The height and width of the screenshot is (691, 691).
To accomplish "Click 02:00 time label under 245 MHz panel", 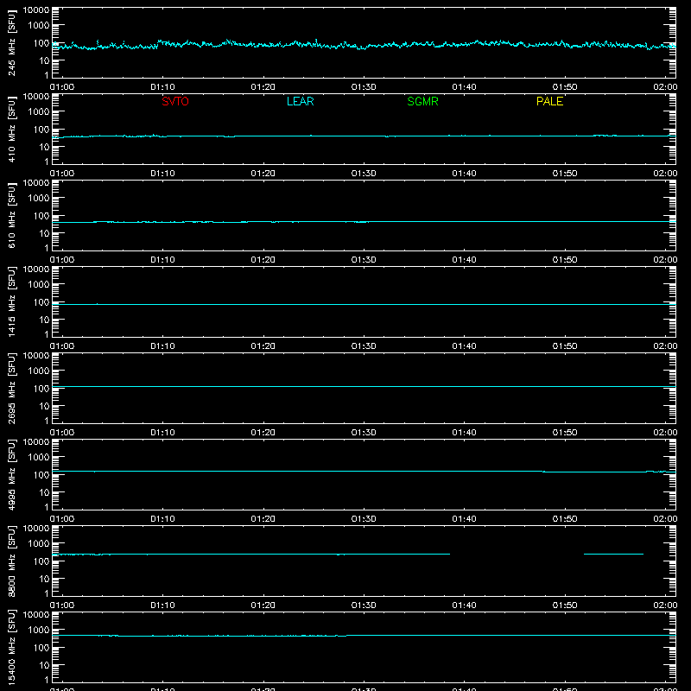I will coord(665,87).
